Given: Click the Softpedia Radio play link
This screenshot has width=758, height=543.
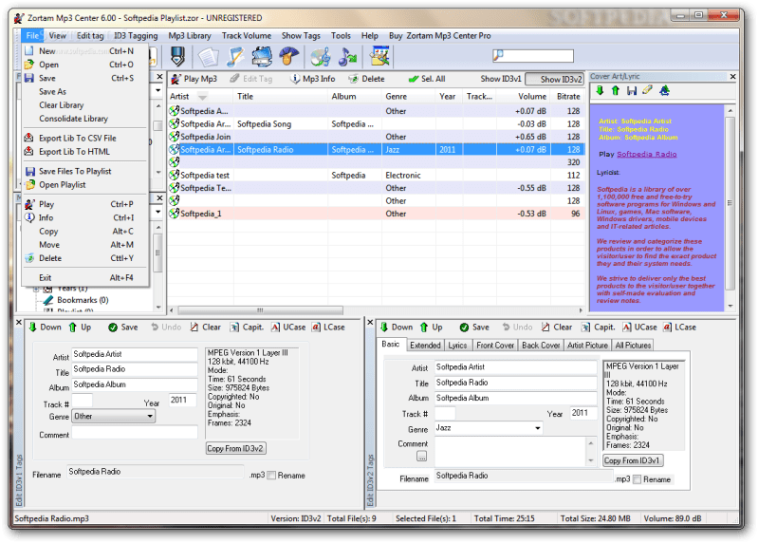Looking at the screenshot, I should pyautogui.click(x=646, y=154).
